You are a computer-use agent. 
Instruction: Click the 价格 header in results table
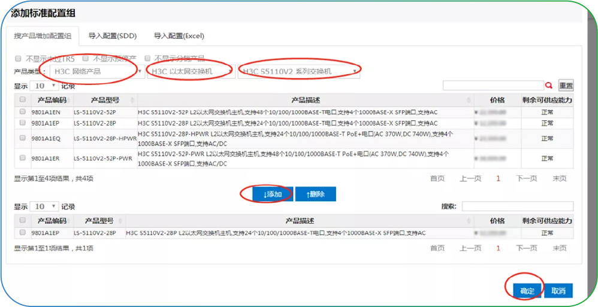tap(497, 100)
